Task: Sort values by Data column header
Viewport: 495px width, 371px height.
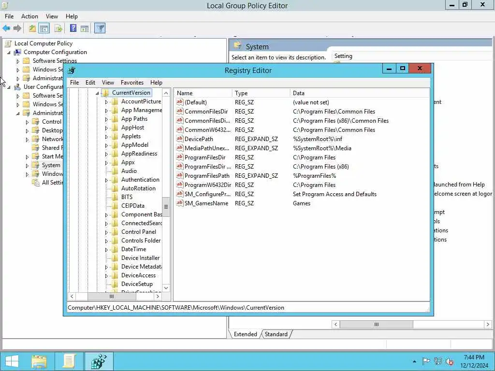Action: pos(360,93)
